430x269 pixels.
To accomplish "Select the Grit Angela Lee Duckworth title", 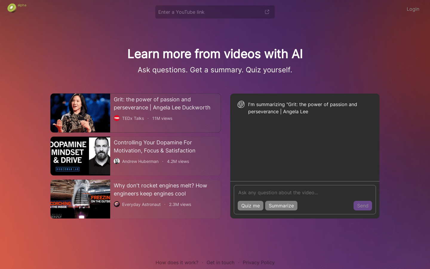I will (x=162, y=103).
